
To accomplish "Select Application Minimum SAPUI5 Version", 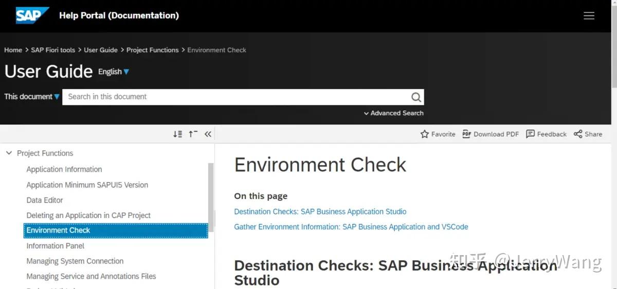I will point(87,185).
